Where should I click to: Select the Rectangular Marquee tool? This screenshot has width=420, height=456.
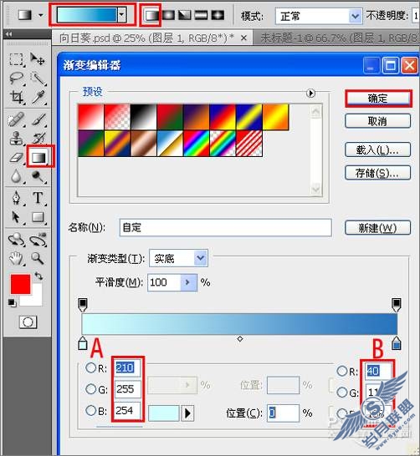(16, 59)
